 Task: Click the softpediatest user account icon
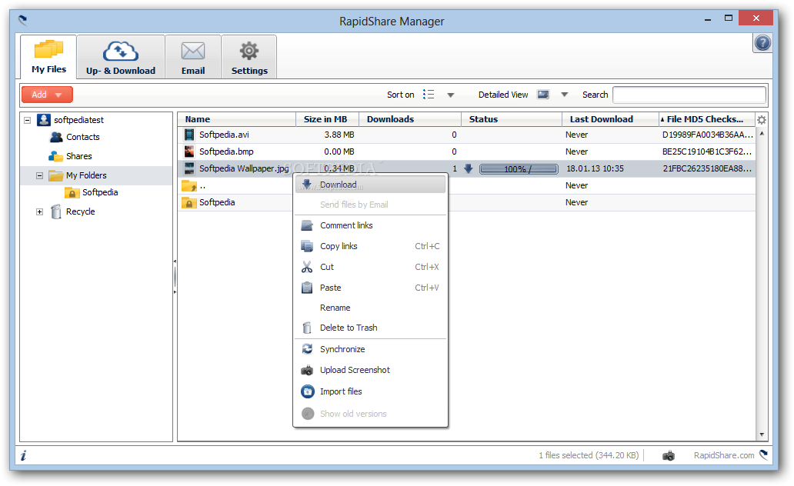(x=44, y=120)
